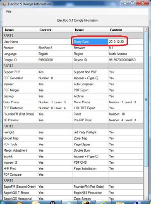Click the Global Trap cell
Image resolution: width=151 pixels, height=204 pixels.
pos(20,138)
